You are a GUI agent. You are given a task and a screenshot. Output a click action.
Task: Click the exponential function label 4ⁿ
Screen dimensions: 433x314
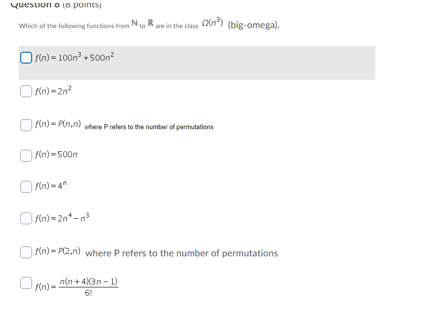(51, 186)
